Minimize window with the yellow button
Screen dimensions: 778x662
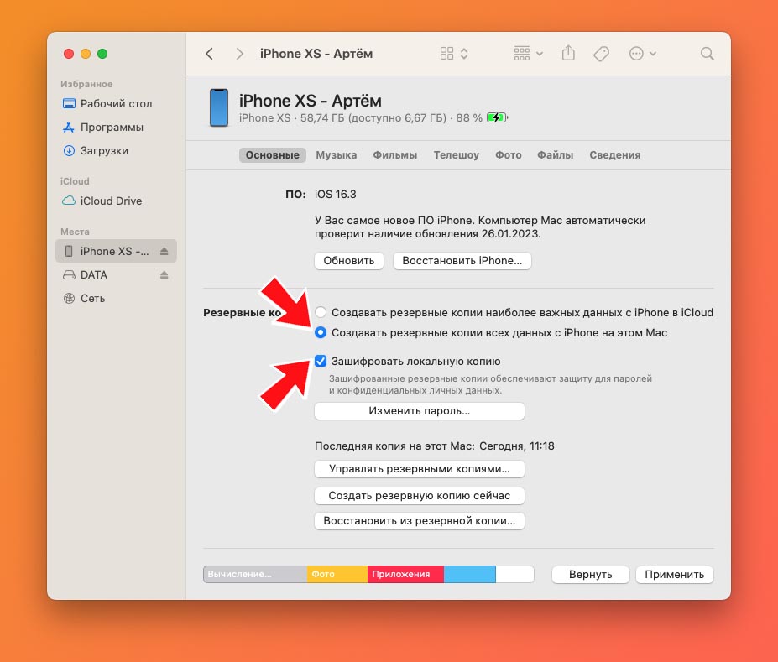[86, 54]
